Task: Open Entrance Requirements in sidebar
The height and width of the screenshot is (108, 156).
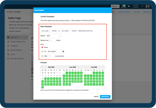Action: (17, 42)
